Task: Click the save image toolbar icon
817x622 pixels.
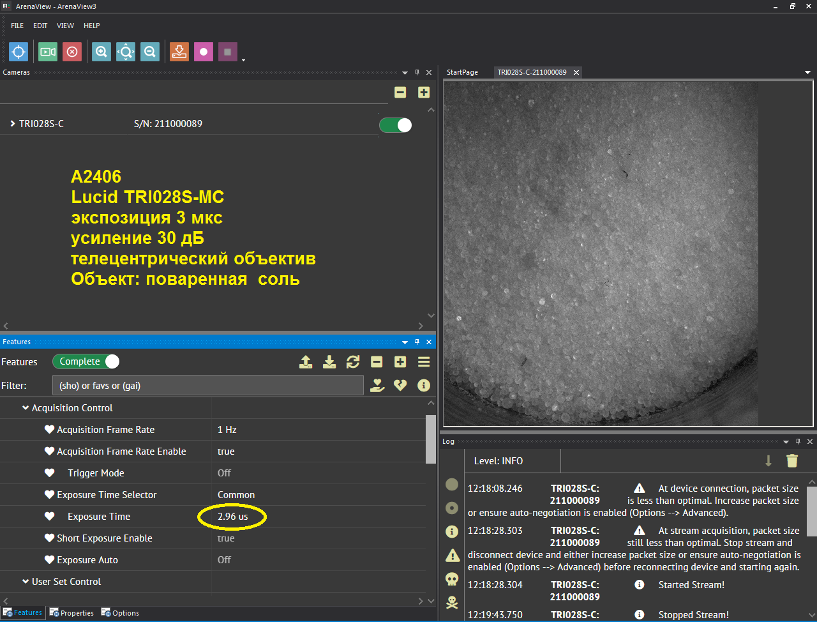Action: click(179, 52)
